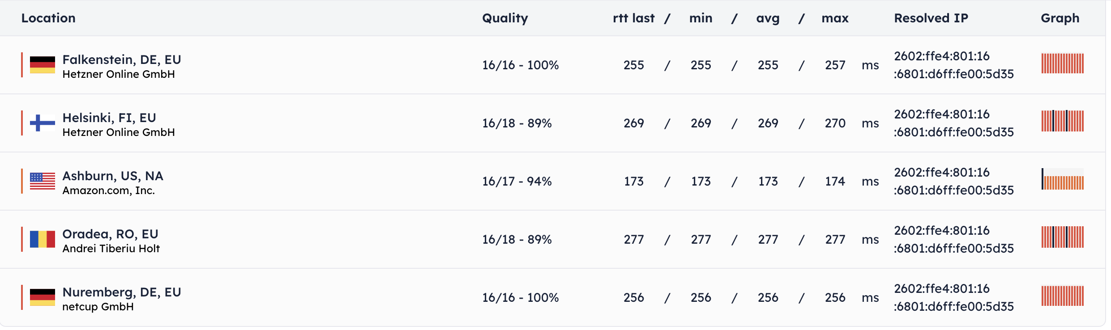Click the German flag beside Nuremberg

43,297
